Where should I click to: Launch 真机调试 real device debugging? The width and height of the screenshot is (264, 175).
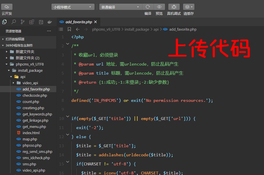174,7
